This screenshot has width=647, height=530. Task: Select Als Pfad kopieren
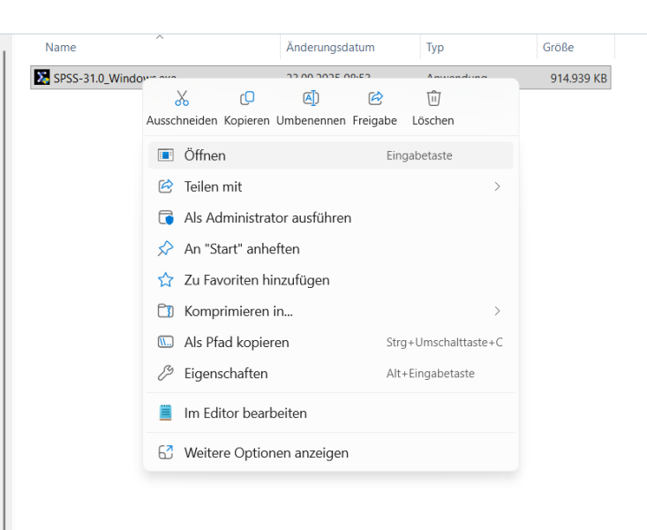(330, 342)
